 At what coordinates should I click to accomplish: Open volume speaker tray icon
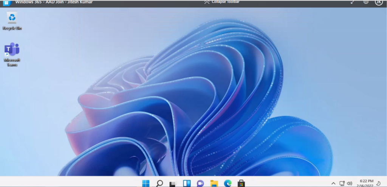[350, 183]
